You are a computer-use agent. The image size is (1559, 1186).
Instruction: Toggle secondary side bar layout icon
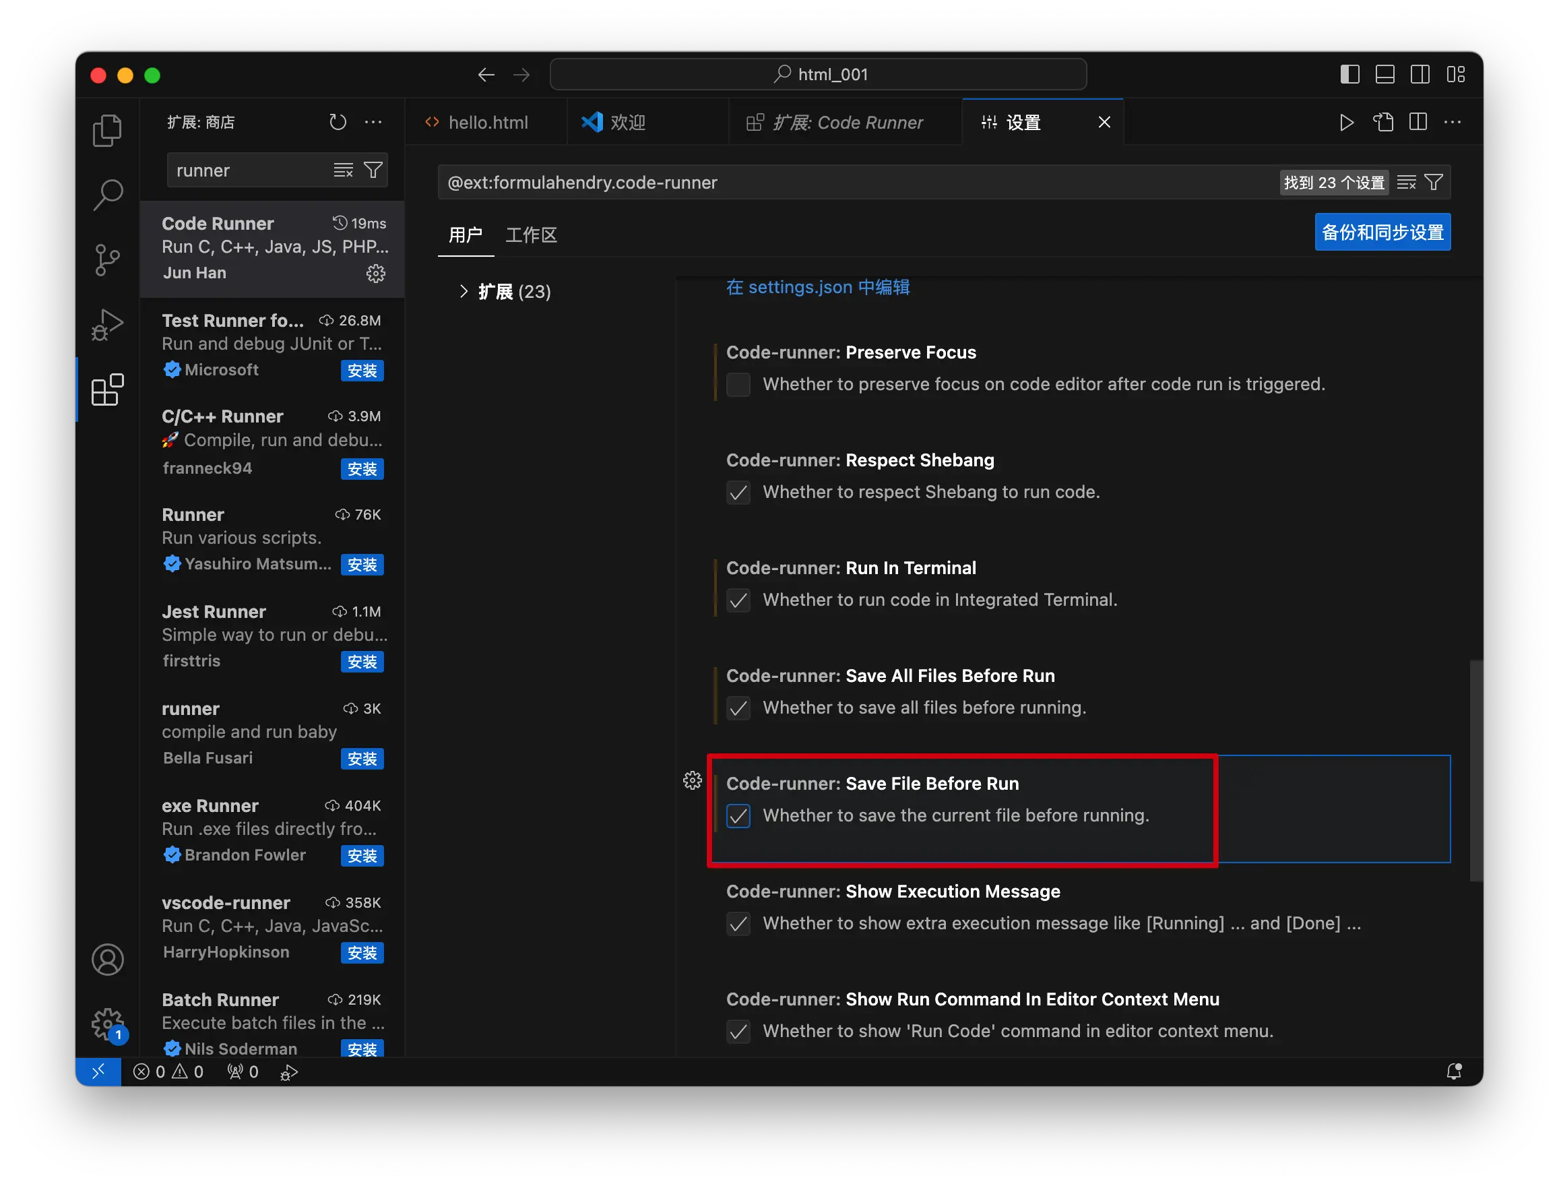(1420, 74)
